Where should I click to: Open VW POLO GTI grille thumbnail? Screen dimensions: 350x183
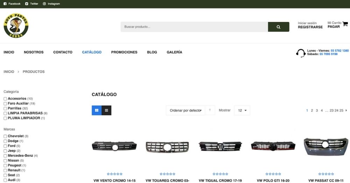(273, 146)
